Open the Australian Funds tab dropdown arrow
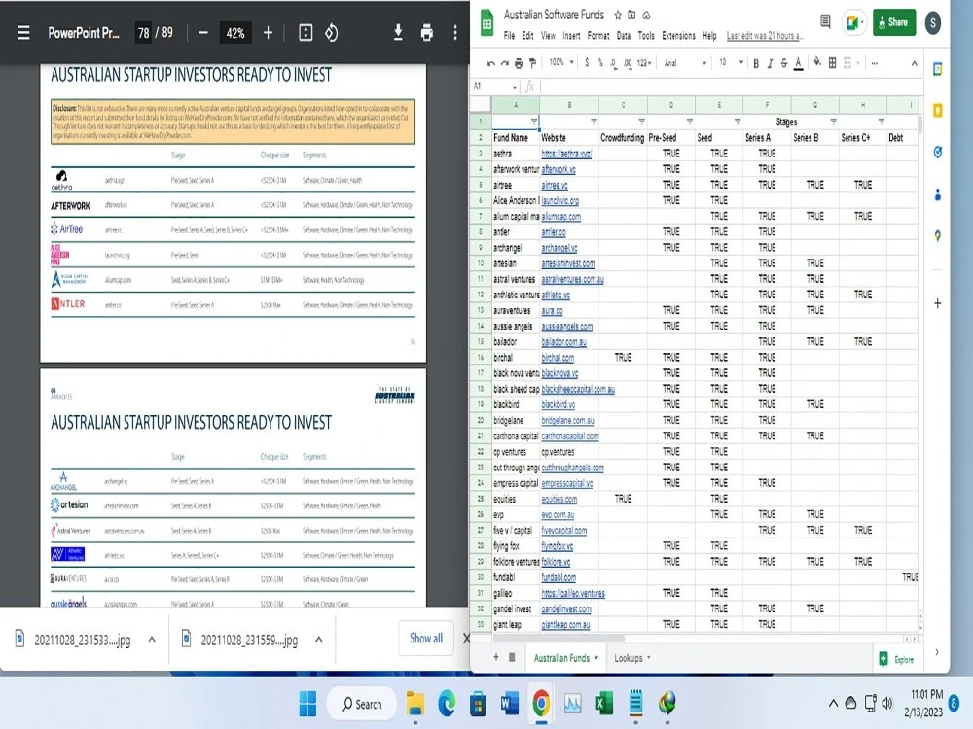 pyautogui.click(x=596, y=658)
